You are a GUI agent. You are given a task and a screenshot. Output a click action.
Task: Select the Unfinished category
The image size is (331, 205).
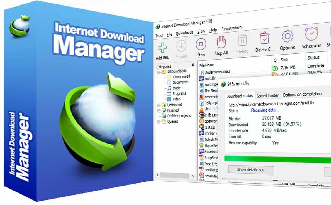click(x=174, y=105)
